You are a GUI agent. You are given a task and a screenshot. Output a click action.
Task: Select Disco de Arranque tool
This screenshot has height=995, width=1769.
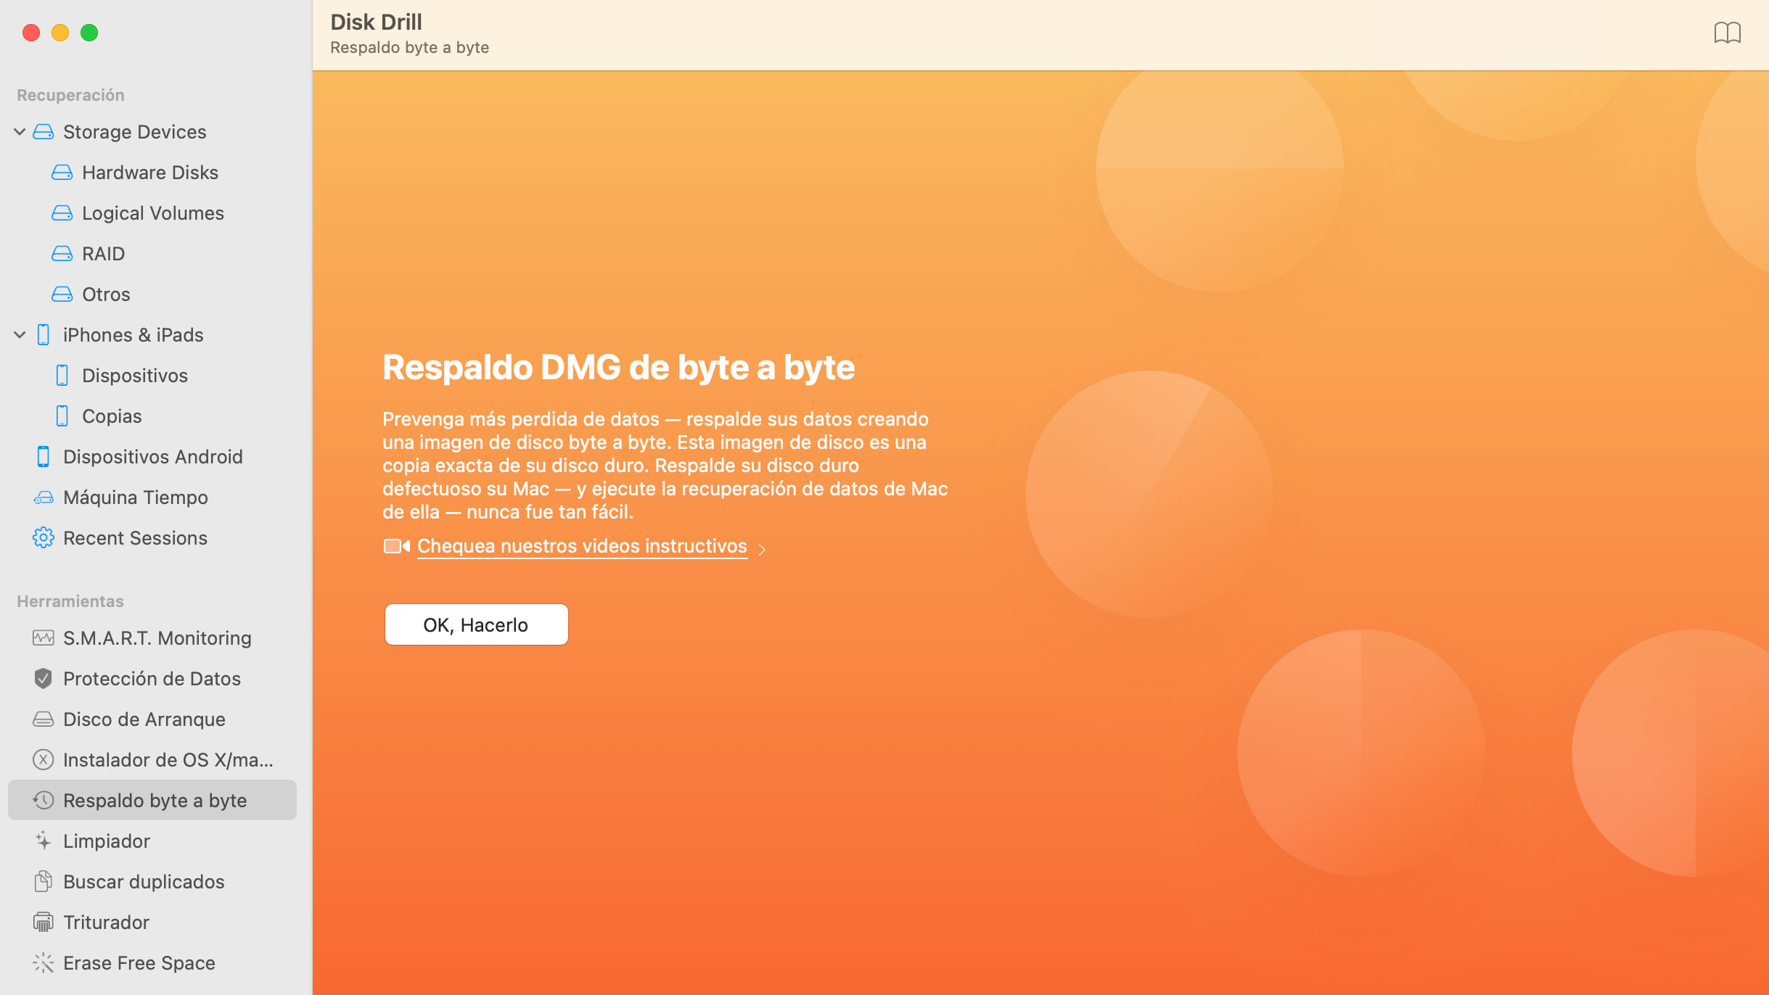coord(144,719)
